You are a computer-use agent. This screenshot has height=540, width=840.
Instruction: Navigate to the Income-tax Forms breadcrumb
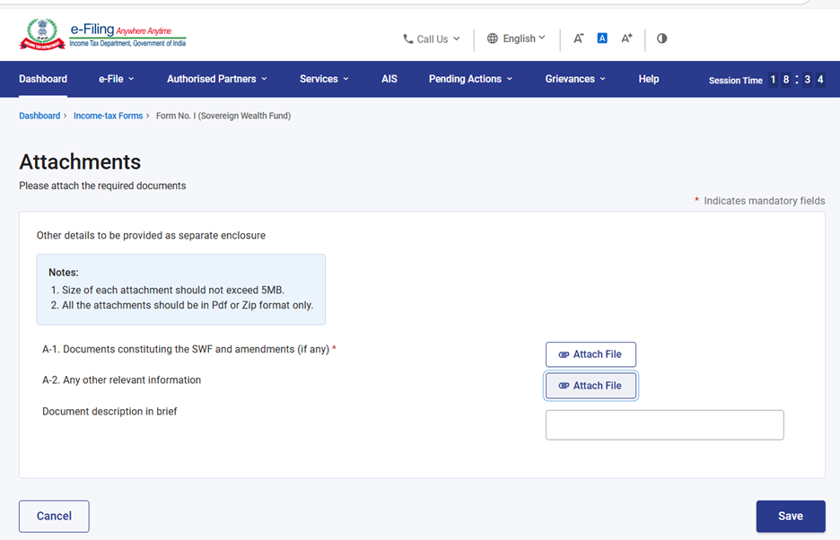pyautogui.click(x=108, y=116)
